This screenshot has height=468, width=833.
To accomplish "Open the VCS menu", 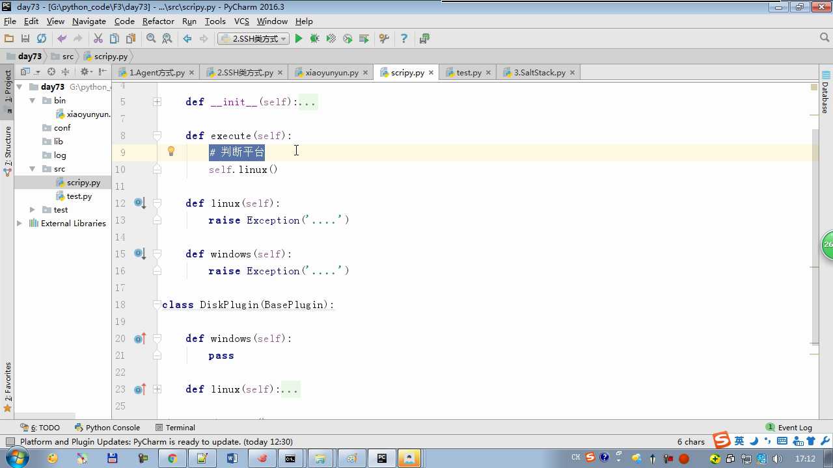I will 241,21.
